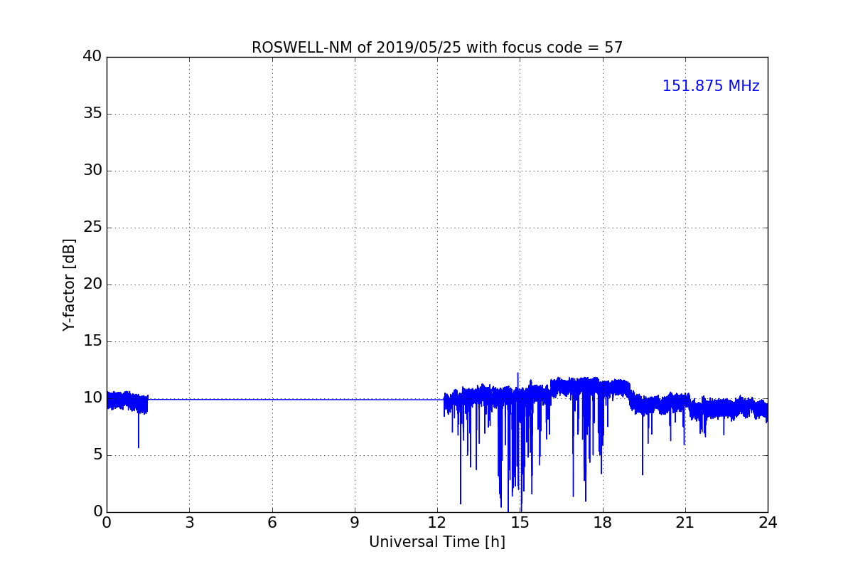Click the y-axis tick label '25'
Viewport: 853px width, 569px height.
pos(92,228)
